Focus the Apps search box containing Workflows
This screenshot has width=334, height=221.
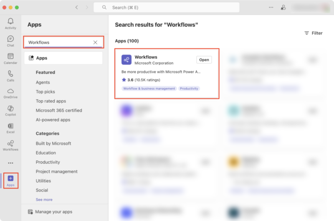coord(63,42)
